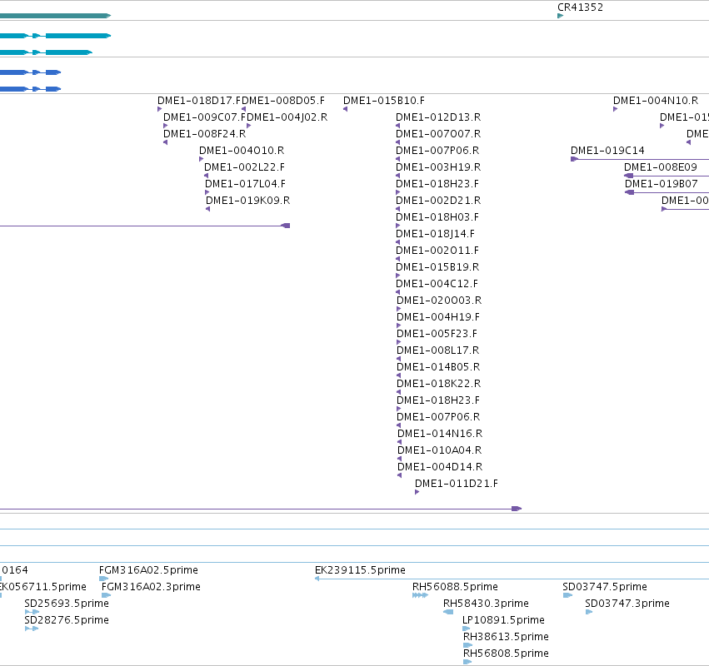Image resolution: width=709 pixels, height=666 pixels.
Task: Click the DME1-018H03.F label
Action: [x=437, y=217]
